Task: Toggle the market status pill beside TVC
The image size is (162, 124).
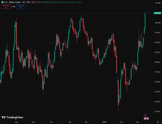Action: [x=34, y=2]
